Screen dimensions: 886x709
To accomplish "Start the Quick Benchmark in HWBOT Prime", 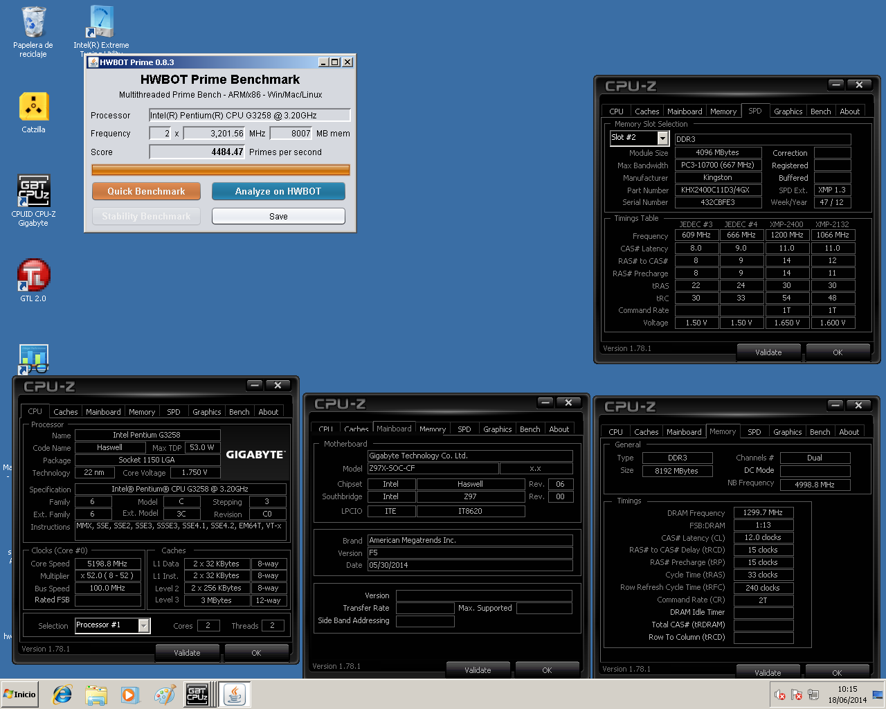I will [146, 191].
